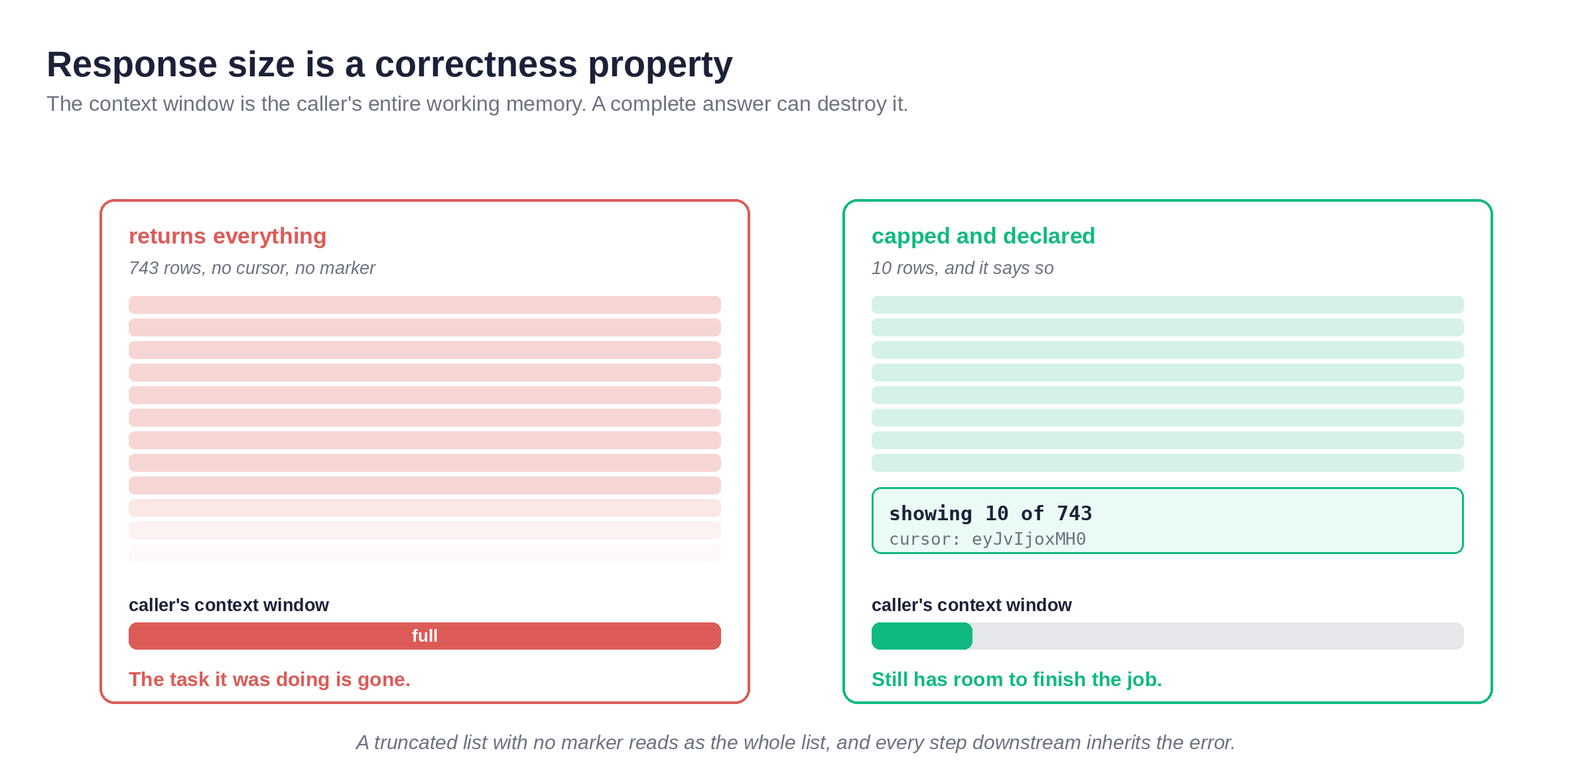This screenshot has width=1592, height=783.
Task: Click 'The task it was doing is gone.'
Action: coord(269,679)
